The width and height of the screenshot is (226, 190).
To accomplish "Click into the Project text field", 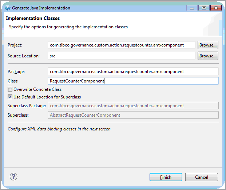I will coord(122,45).
